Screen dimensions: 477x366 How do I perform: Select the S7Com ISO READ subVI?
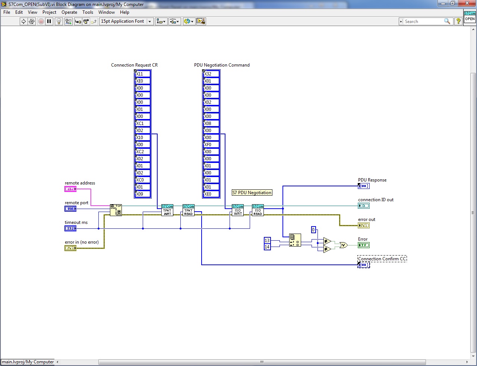click(x=258, y=210)
